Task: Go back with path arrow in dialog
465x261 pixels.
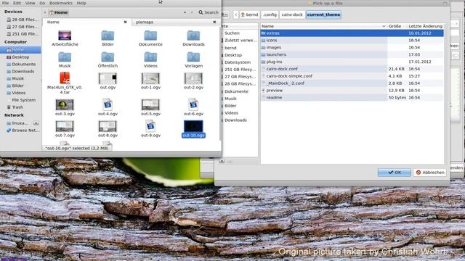Action: pyautogui.click(x=235, y=14)
